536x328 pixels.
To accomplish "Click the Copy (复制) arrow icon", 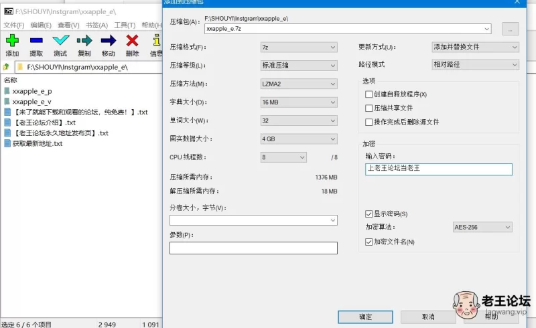I will [x=84, y=40].
